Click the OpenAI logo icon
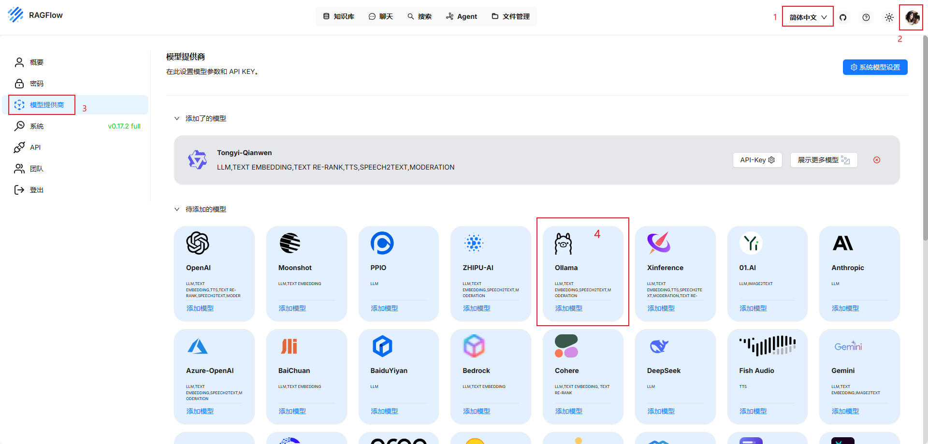Viewport: 928px width, 444px height. pos(198,243)
